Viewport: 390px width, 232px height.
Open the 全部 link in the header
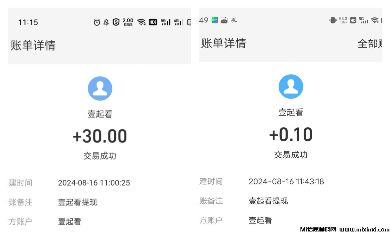(369, 44)
